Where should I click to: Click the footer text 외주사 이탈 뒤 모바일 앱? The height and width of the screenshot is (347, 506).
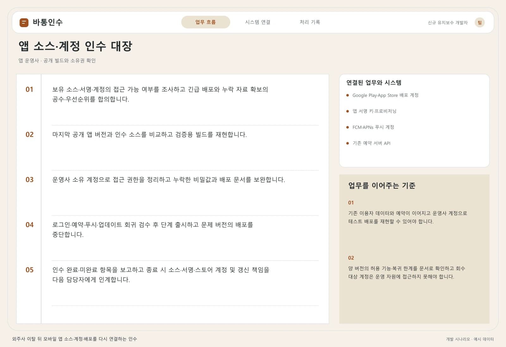74,339
